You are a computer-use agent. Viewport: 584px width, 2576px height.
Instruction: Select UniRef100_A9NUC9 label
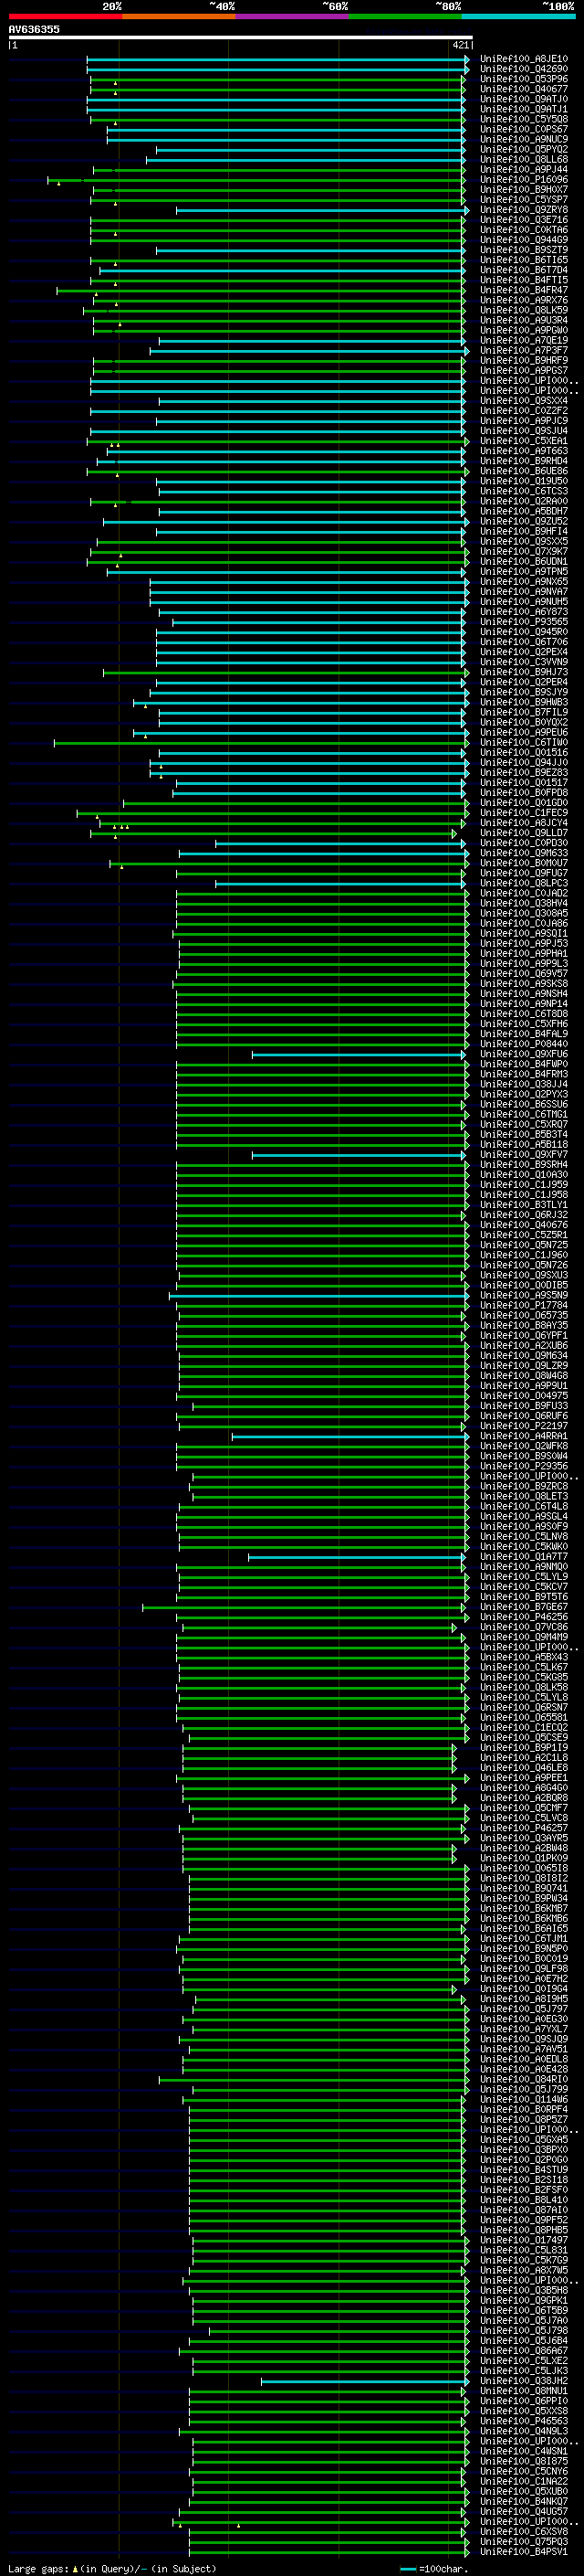[x=523, y=139]
